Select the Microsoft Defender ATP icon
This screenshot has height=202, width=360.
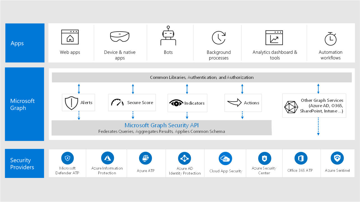click(x=68, y=158)
